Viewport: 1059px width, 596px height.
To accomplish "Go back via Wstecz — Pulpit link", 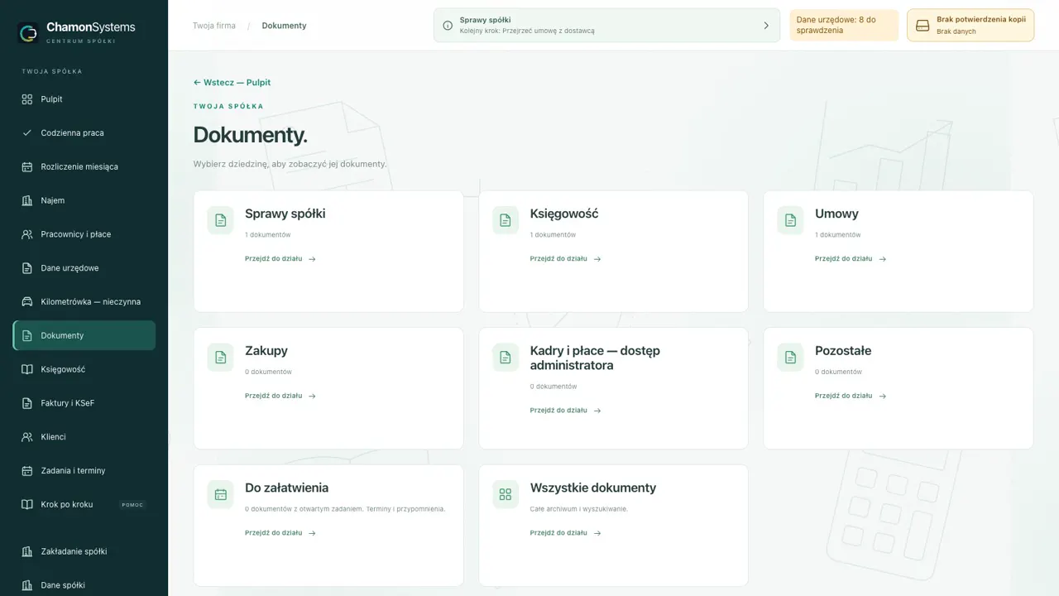I will (232, 83).
